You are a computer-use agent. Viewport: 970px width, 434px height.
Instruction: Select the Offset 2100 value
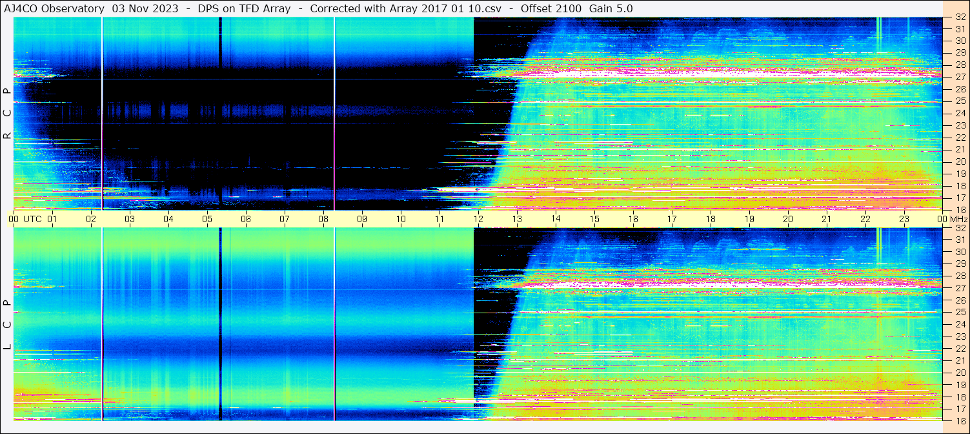click(x=551, y=8)
